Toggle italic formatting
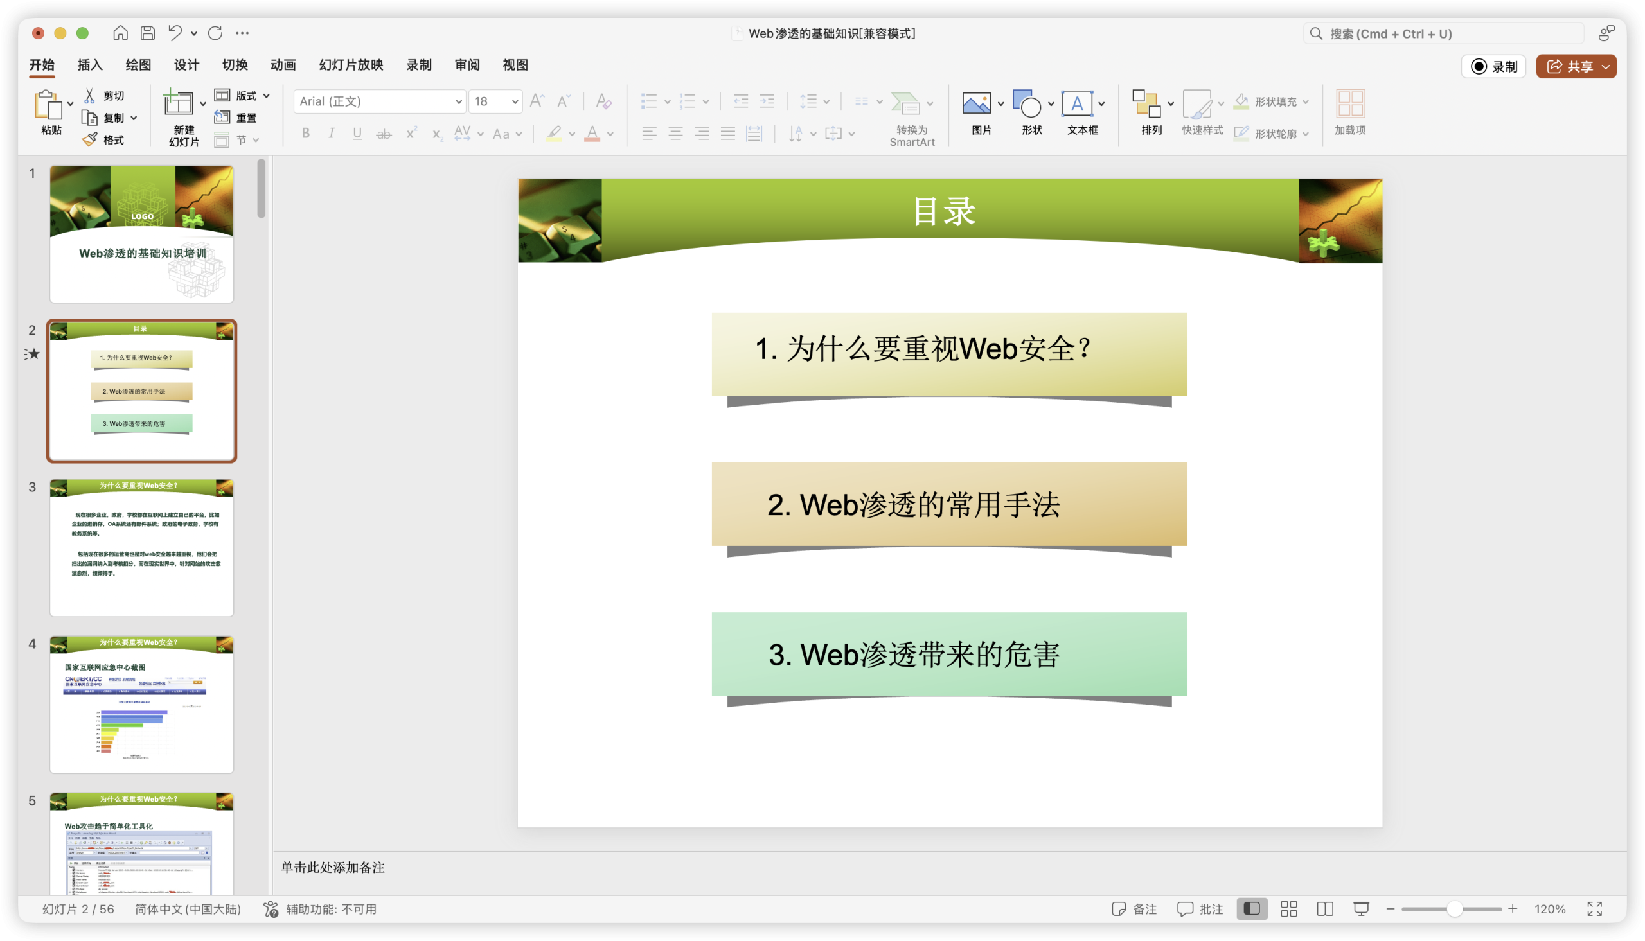This screenshot has height=941, width=1645. pyautogui.click(x=331, y=133)
